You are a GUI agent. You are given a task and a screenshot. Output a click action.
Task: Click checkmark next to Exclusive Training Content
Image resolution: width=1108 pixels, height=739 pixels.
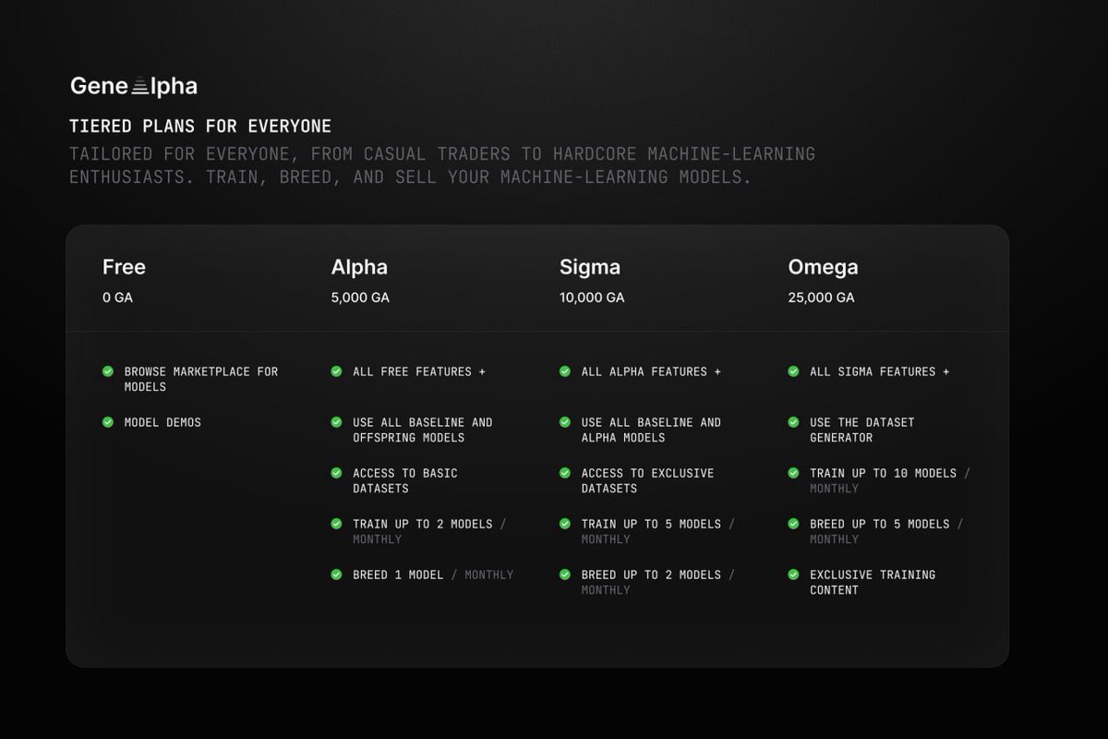click(x=793, y=575)
